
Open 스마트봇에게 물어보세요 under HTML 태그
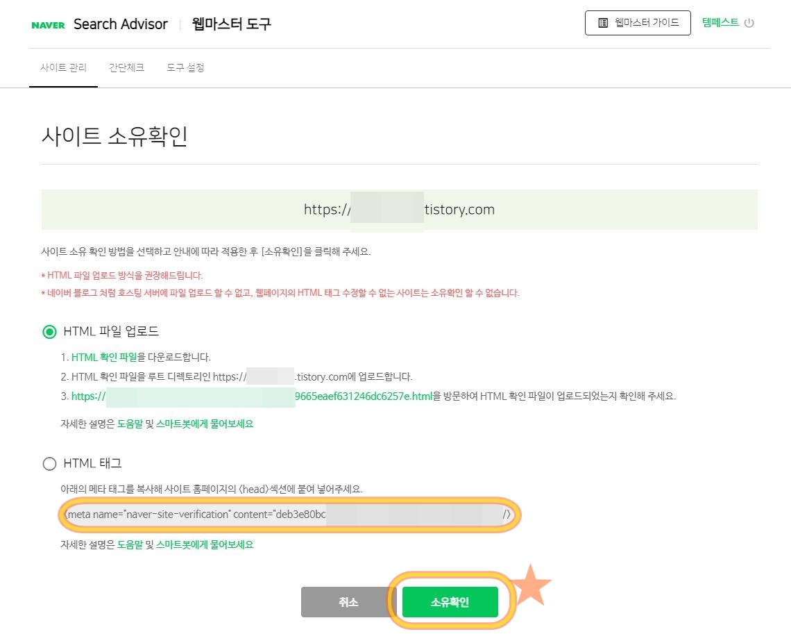point(205,544)
